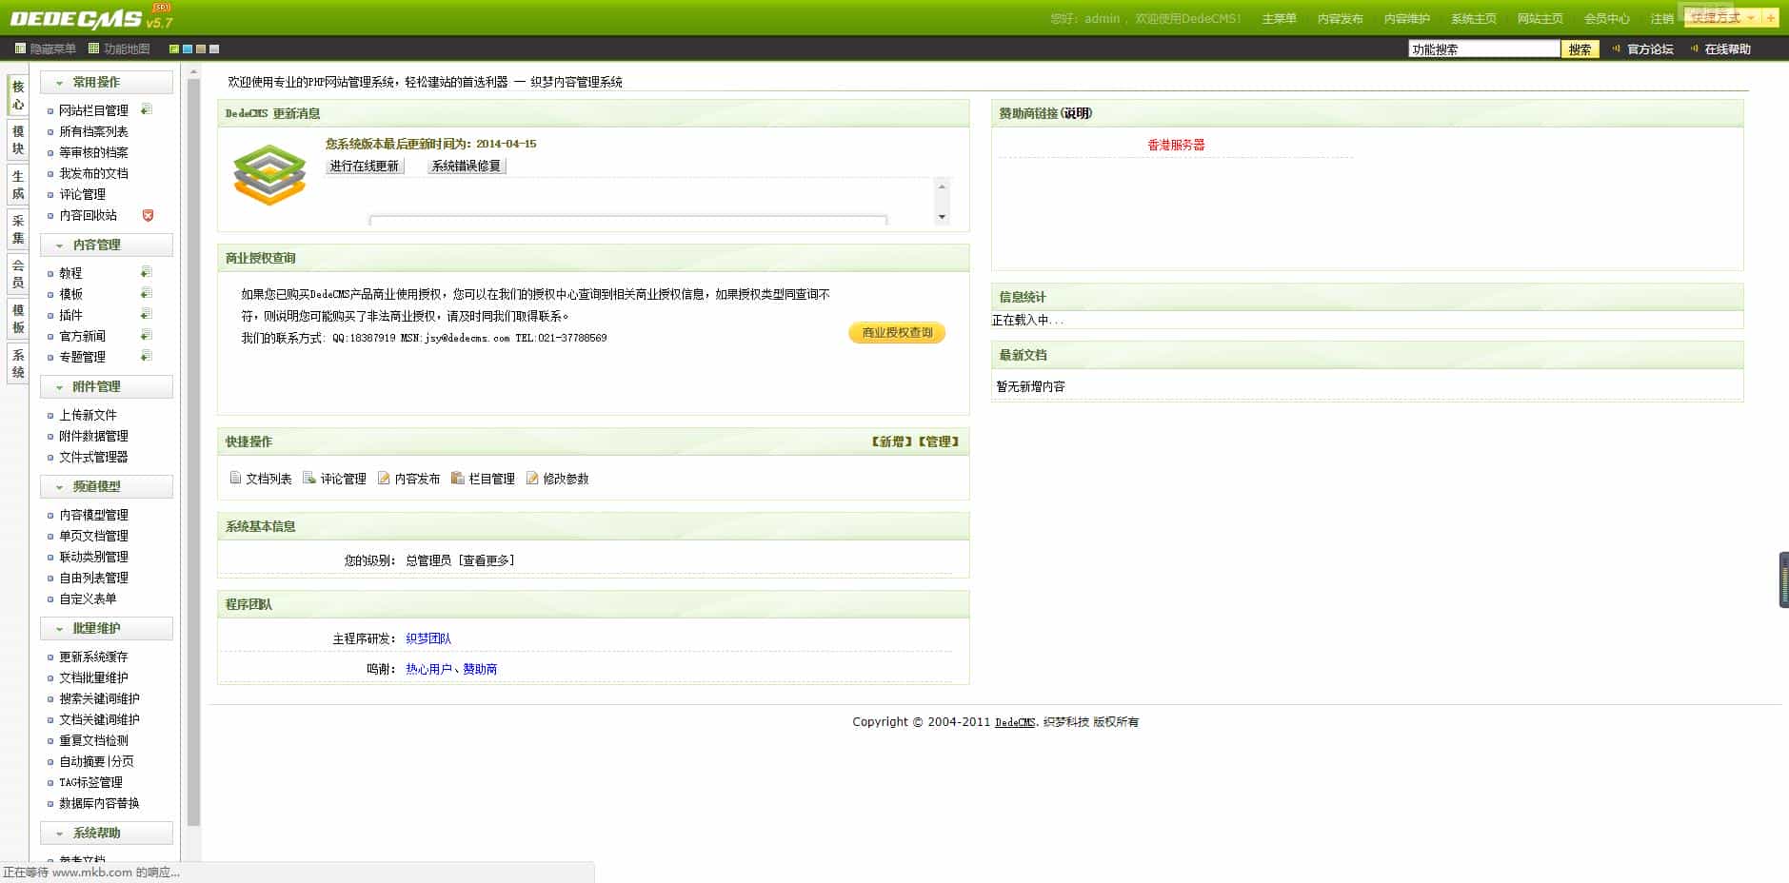Open 评论管理 quick action
This screenshot has height=883, width=1789.
coord(334,479)
